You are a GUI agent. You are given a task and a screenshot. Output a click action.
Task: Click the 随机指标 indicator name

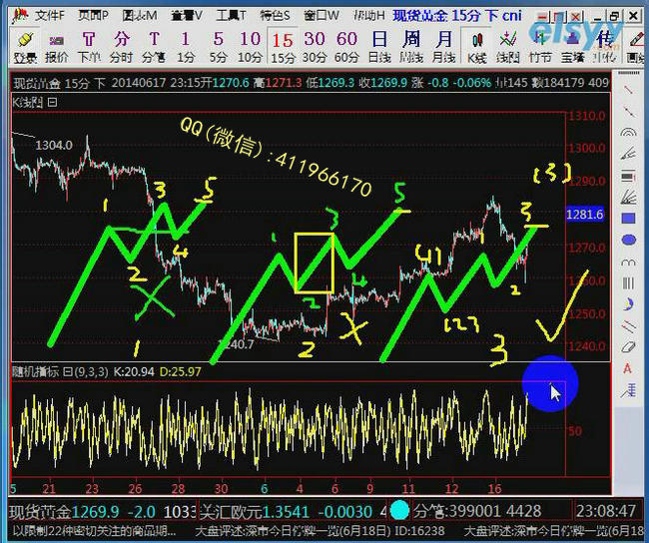tap(36, 371)
